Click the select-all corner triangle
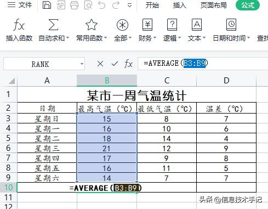Screen dimensions: 268x209 coord(12,81)
